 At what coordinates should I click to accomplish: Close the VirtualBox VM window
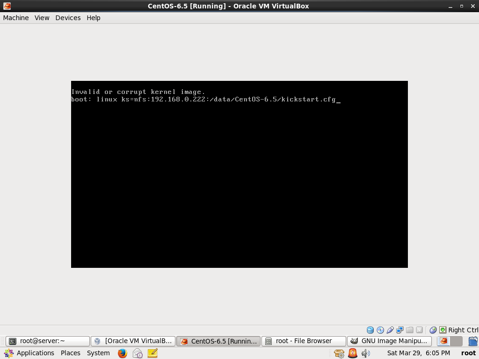click(x=473, y=6)
